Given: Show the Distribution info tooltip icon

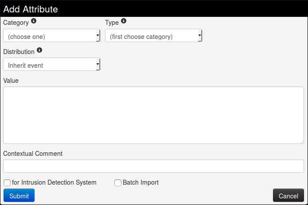Looking at the screenshot, I should [x=39, y=50].
